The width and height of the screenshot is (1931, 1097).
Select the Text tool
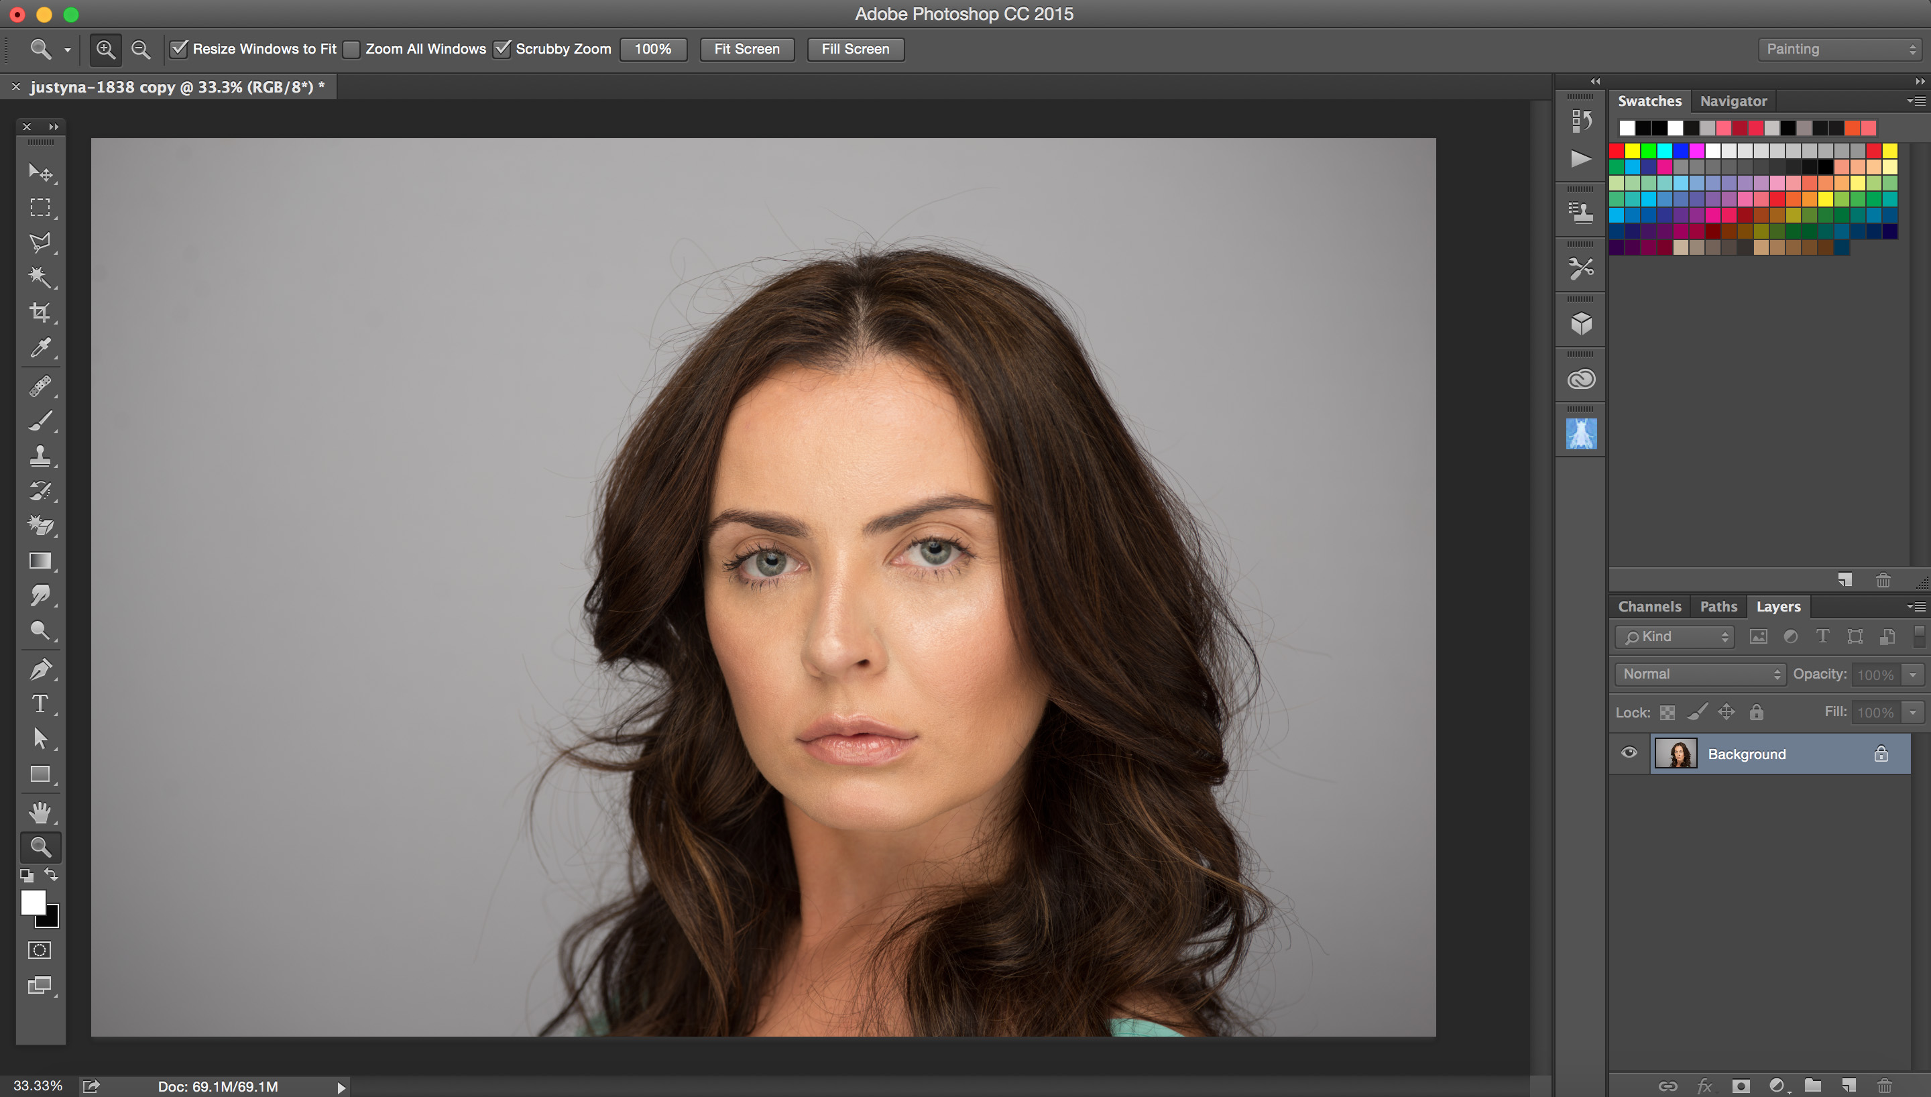(38, 703)
